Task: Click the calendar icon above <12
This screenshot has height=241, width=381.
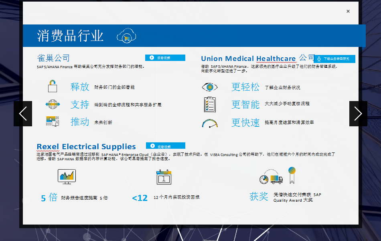Action: (164, 177)
